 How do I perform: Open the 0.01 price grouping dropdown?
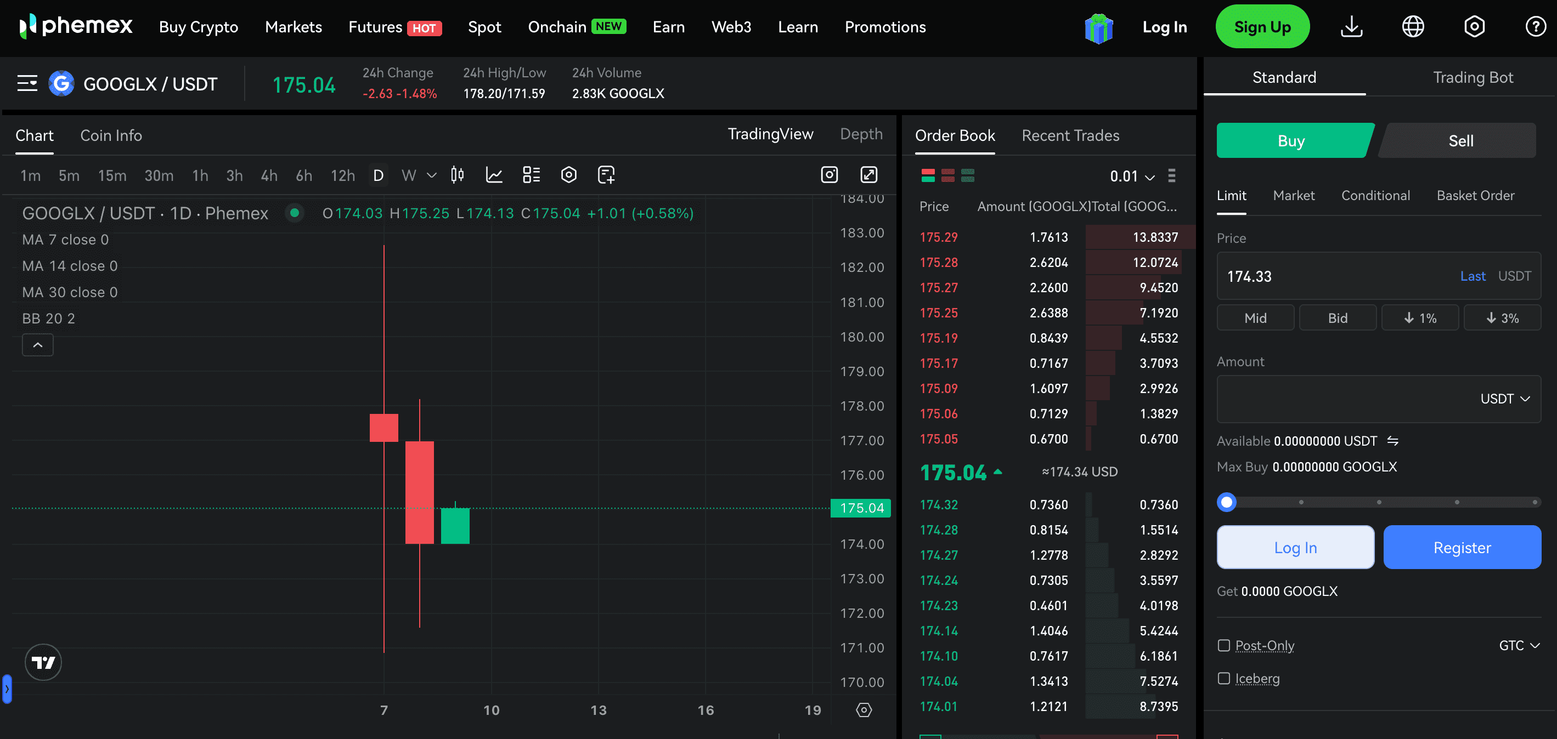point(1132,177)
